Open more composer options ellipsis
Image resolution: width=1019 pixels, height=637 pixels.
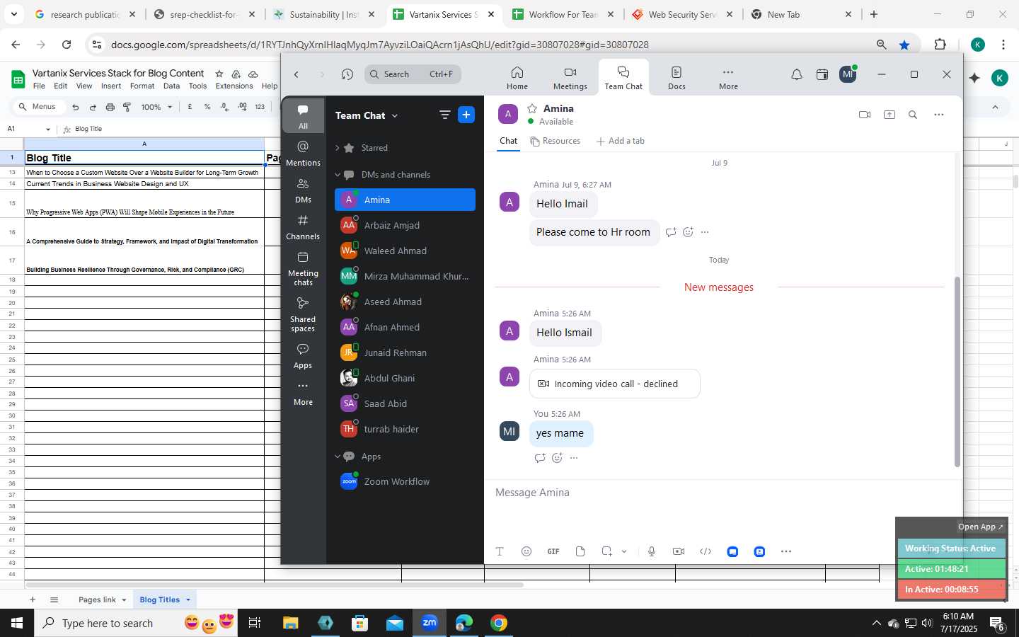tap(786, 551)
